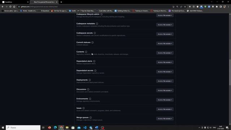The height and width of the screenshot is (130, 231).
Task: Open Chrome profile avatar
Action: point(225,6)
